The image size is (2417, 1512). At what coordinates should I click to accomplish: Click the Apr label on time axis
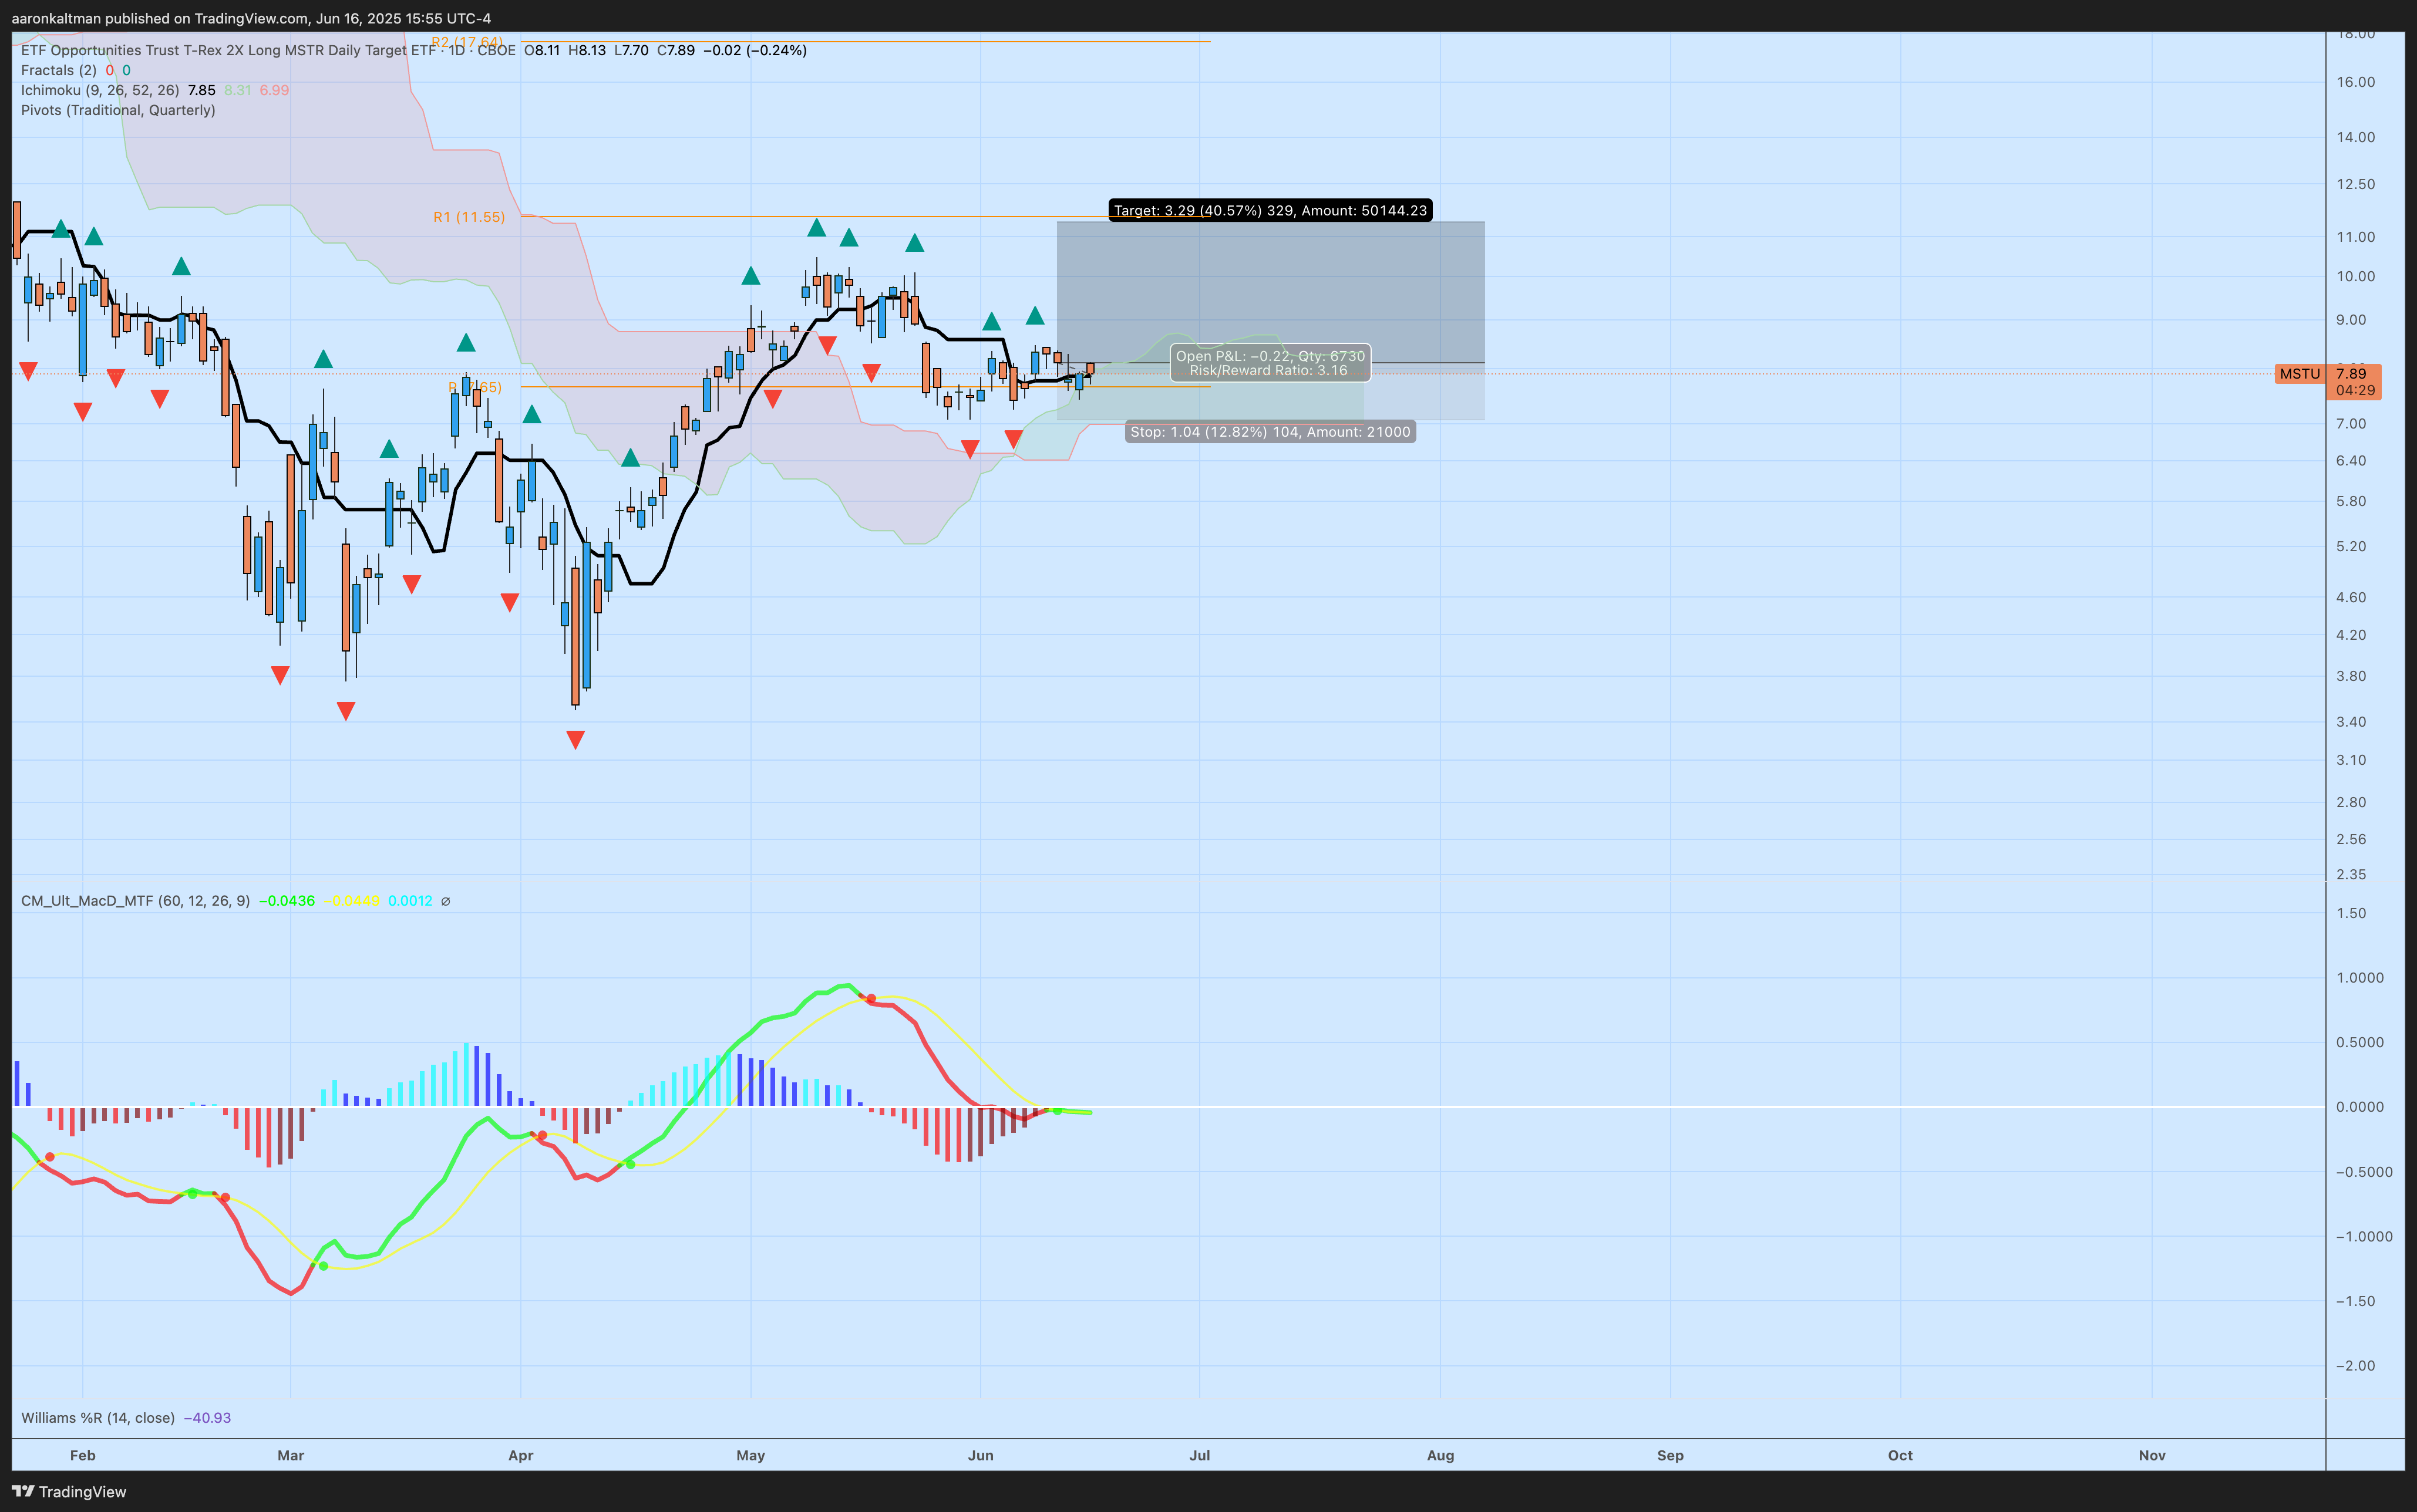click(x=521, y=1455)
